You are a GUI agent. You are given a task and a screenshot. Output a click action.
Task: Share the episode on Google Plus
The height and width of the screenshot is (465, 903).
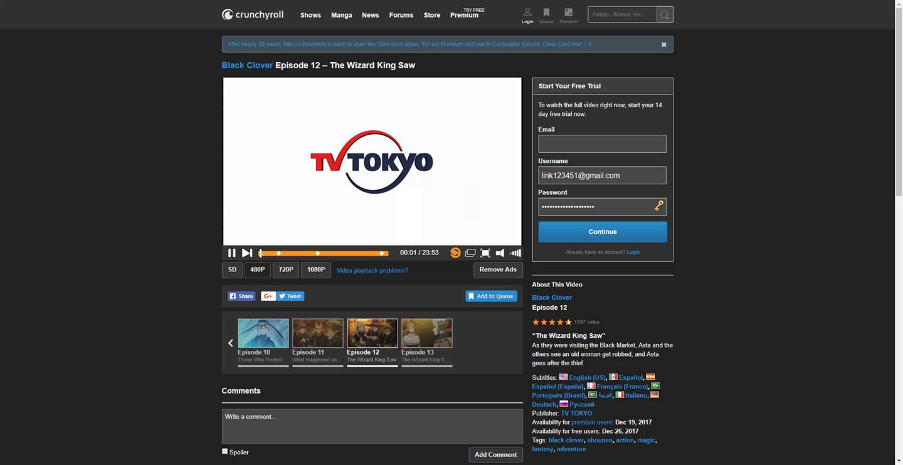coord(268,296)
